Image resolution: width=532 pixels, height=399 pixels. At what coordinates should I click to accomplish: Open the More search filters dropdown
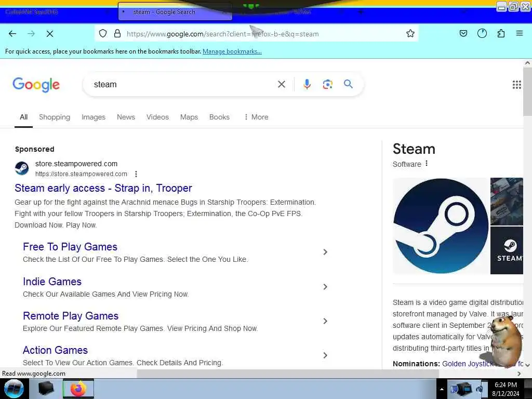pos(256,117)
